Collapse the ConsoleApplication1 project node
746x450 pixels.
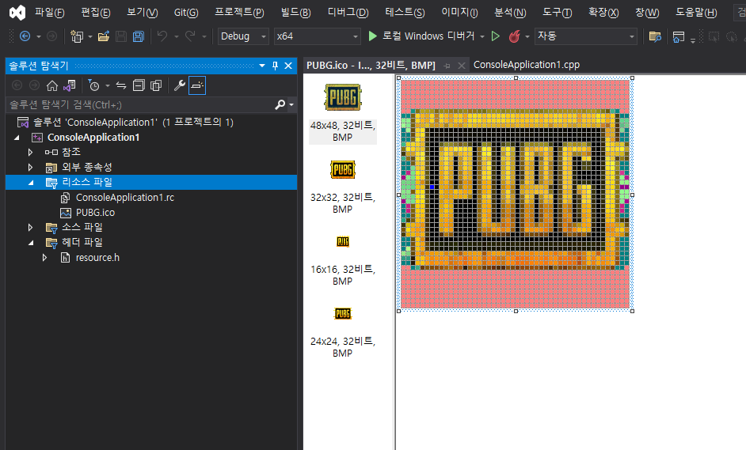click(x=17, y=138)
